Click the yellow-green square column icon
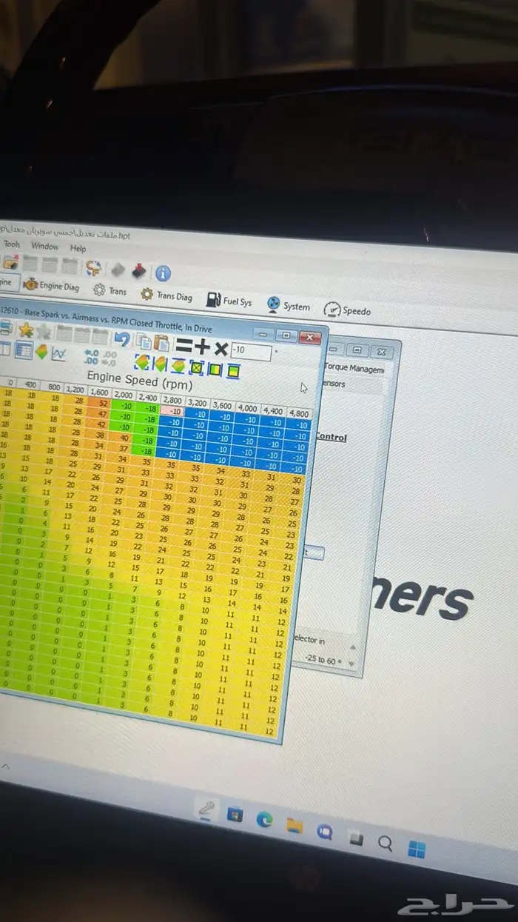 tap(215, 369)
